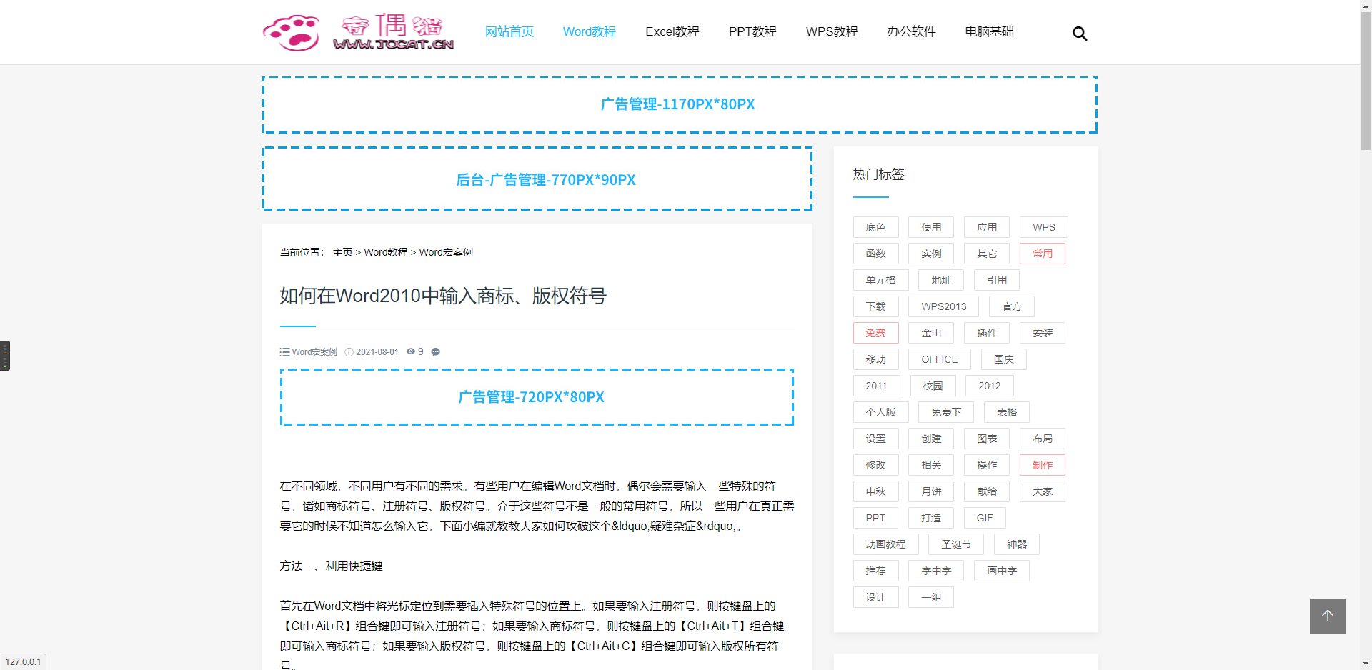
Task: Select the 常用 tag
Action: click(1043, 254)
